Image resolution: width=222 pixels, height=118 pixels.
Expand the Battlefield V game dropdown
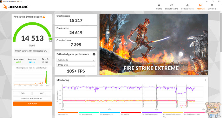(76, 60)
